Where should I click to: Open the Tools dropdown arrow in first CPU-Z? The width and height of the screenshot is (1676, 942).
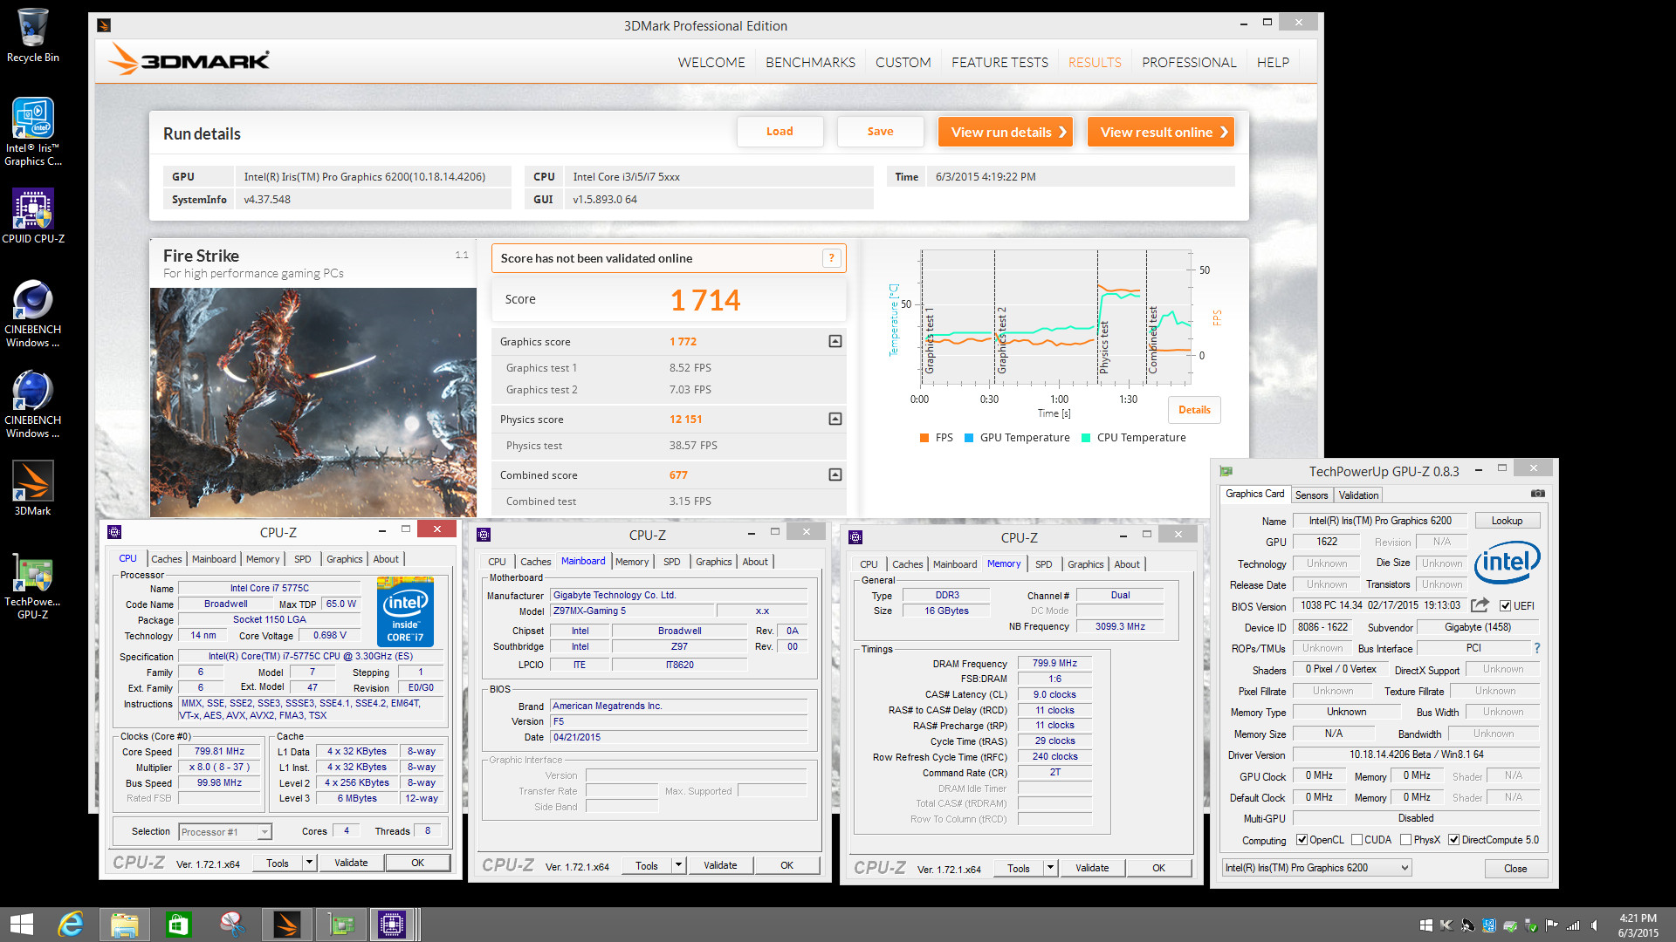click(x=309, y=863)
